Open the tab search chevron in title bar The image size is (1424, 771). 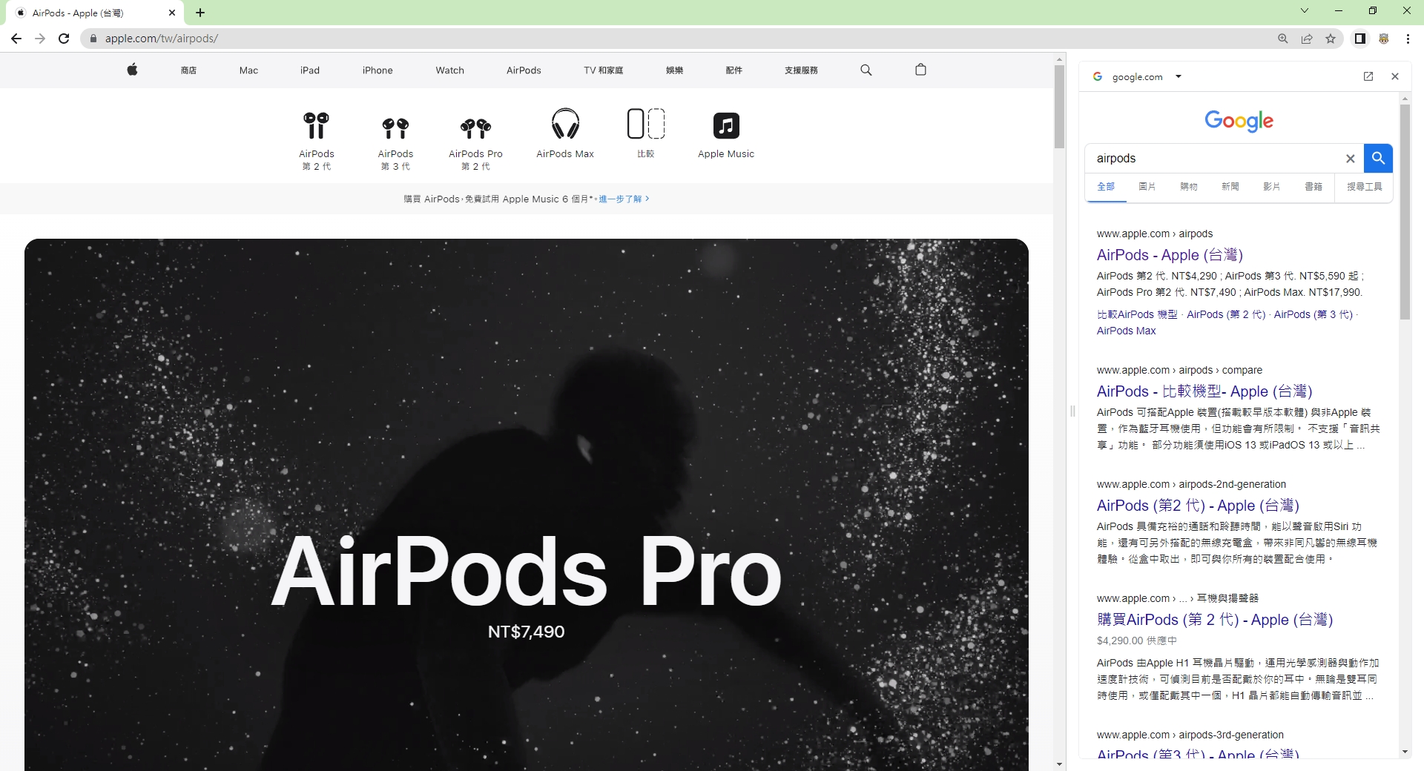pyautogui.click(x=1304, y=10)
